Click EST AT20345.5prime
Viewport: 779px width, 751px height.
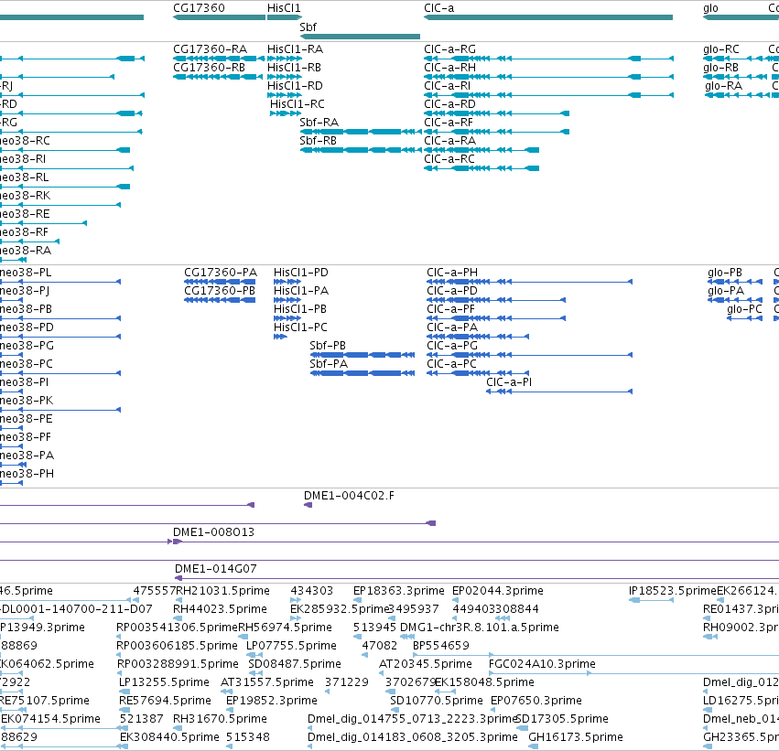(x=381, y=673)
